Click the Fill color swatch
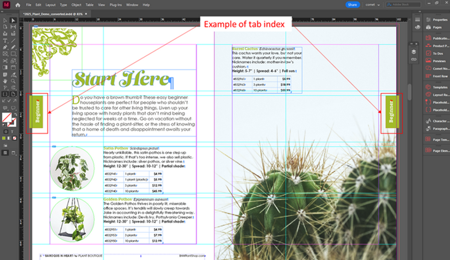This screenshot has height=260, width=450. tap(7, 117)
